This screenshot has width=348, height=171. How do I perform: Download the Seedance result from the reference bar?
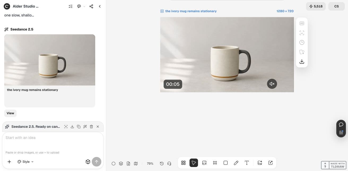point(72,127)
